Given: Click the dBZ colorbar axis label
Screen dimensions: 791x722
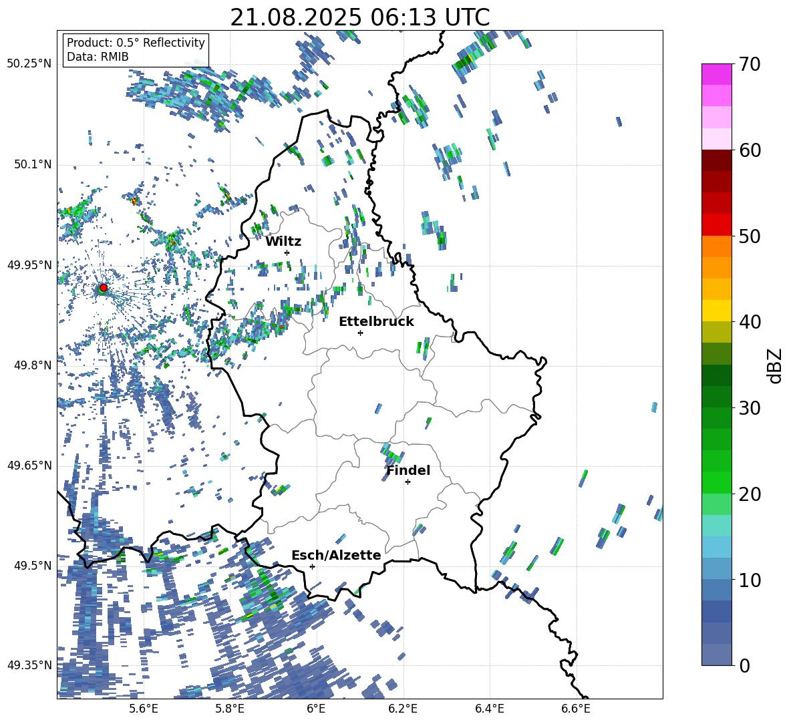Looking at the screenshot, I should click(776, 365).
